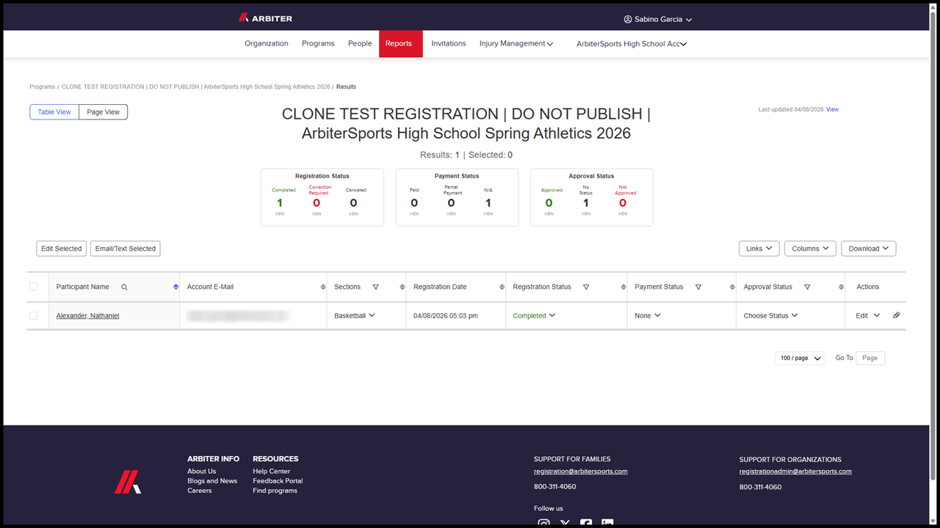Open the Help Center footer link
The image size is (940, 528).
tap(272, 472)
